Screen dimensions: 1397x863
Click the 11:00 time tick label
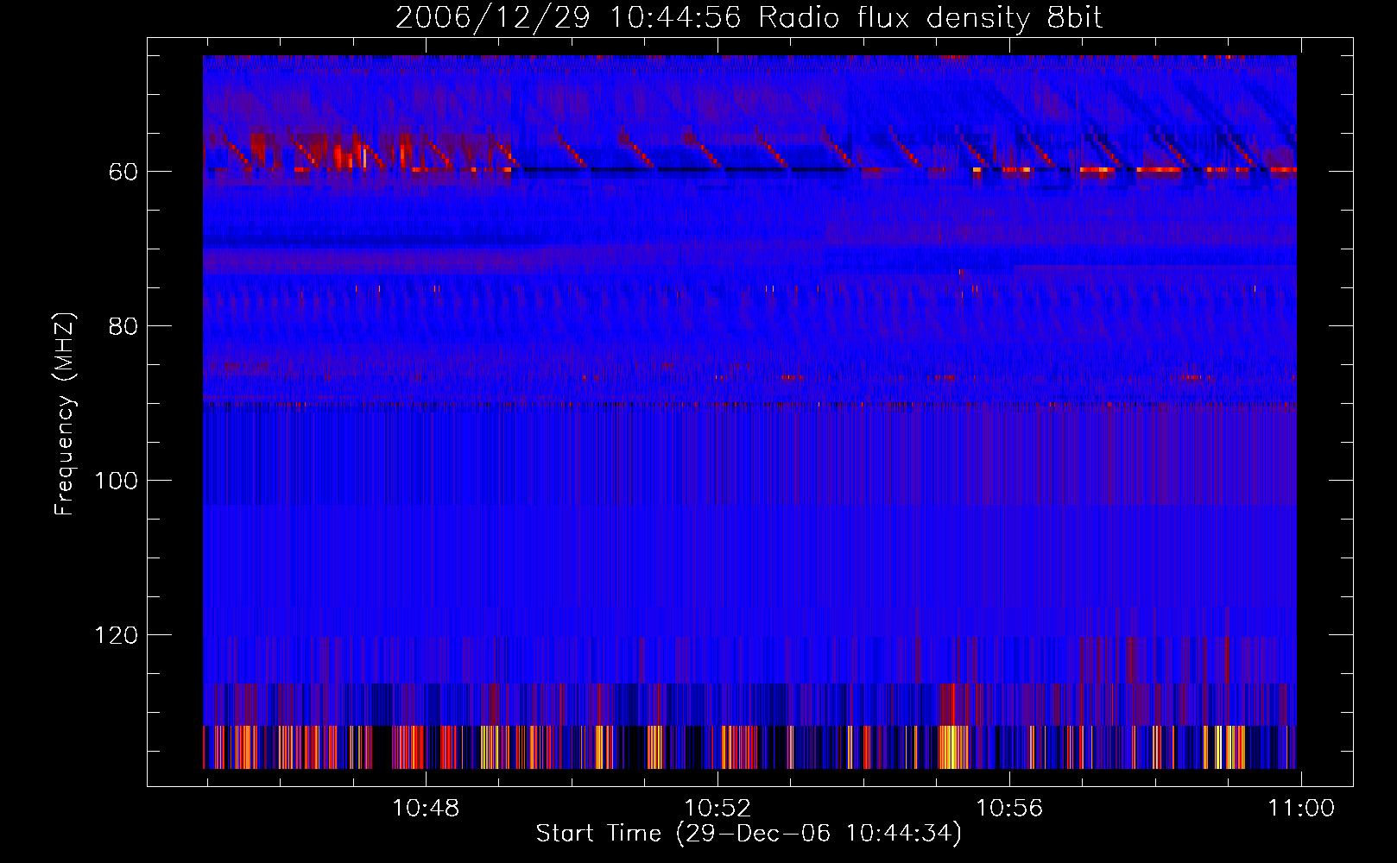(x=1301, y=809)
